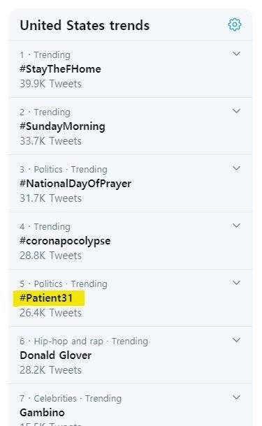Image resolution: width=262 pixels, height=426 pixels.
Task: Open trends settings gear icon
Action: point(235,24)
